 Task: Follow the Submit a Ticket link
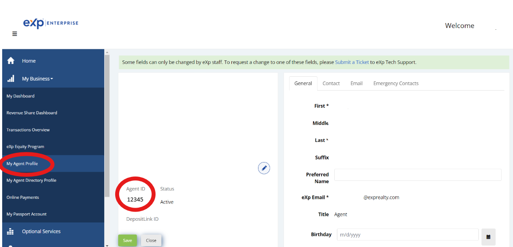[x=352, y=62]
